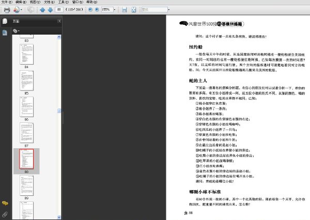Select the highlighted page 88 thumbnail
The image size is (310, 220).
26,159
